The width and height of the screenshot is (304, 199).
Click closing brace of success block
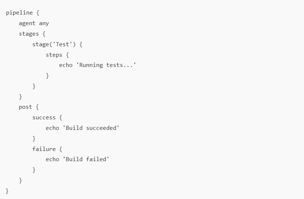point(34,138)
